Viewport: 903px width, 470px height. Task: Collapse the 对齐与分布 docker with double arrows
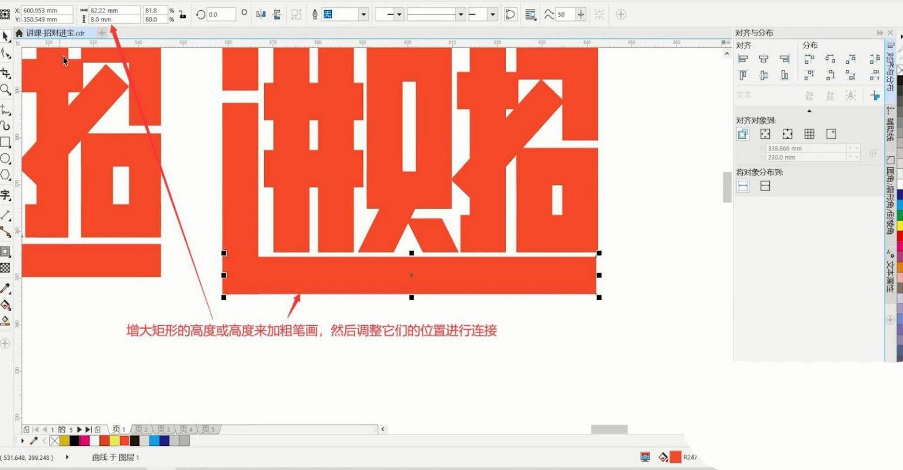point(879,33)
